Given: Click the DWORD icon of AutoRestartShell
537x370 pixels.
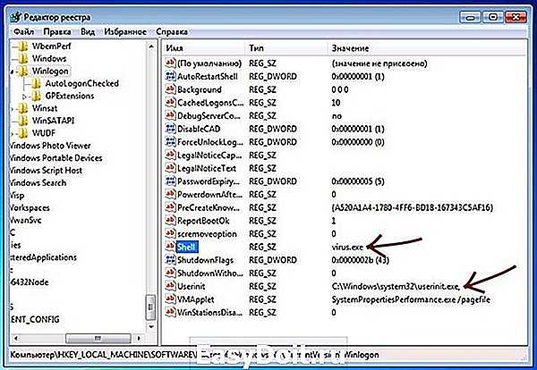Looking at the screenshot, I should 171,76.
